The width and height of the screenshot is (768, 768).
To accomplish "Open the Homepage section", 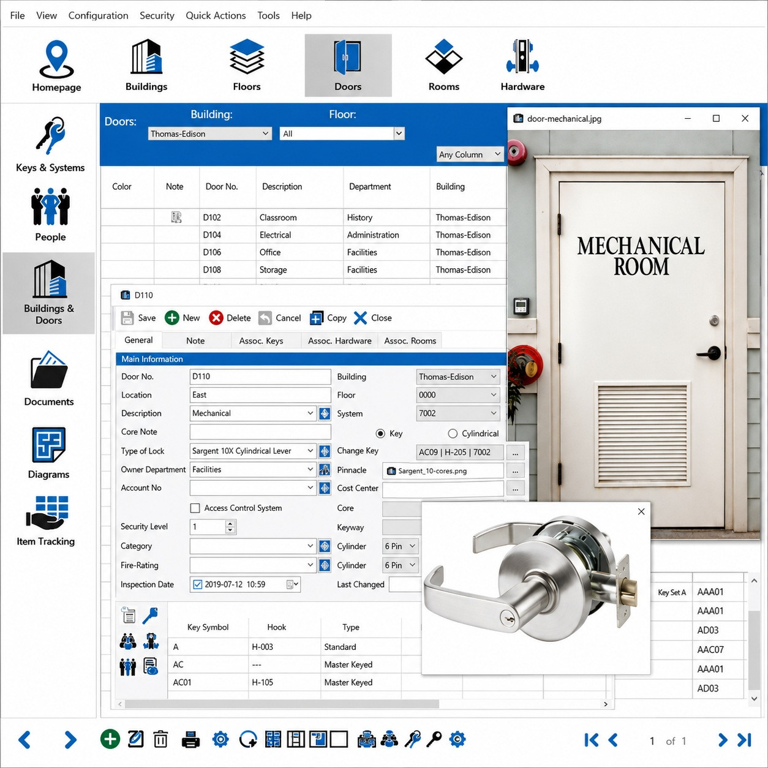I will tap(56, 66).
